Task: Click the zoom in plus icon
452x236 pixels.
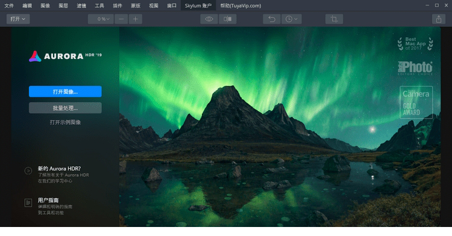Action: pos(135,19)
